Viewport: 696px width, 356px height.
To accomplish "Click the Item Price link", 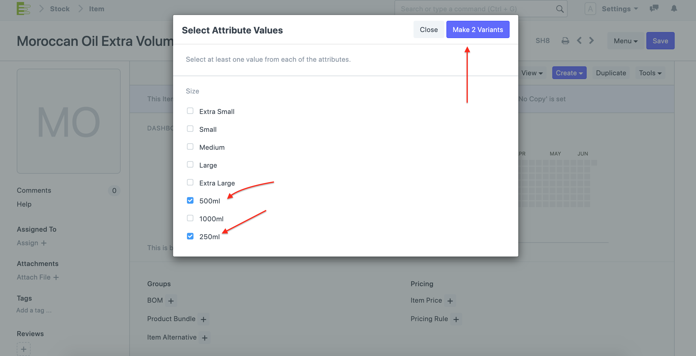I will (426, 300).
